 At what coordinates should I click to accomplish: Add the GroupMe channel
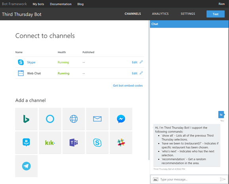(26, 142)
